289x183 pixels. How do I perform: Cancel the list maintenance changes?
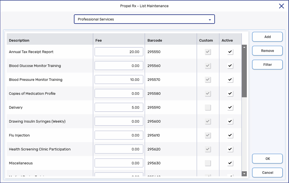[267, 172]
